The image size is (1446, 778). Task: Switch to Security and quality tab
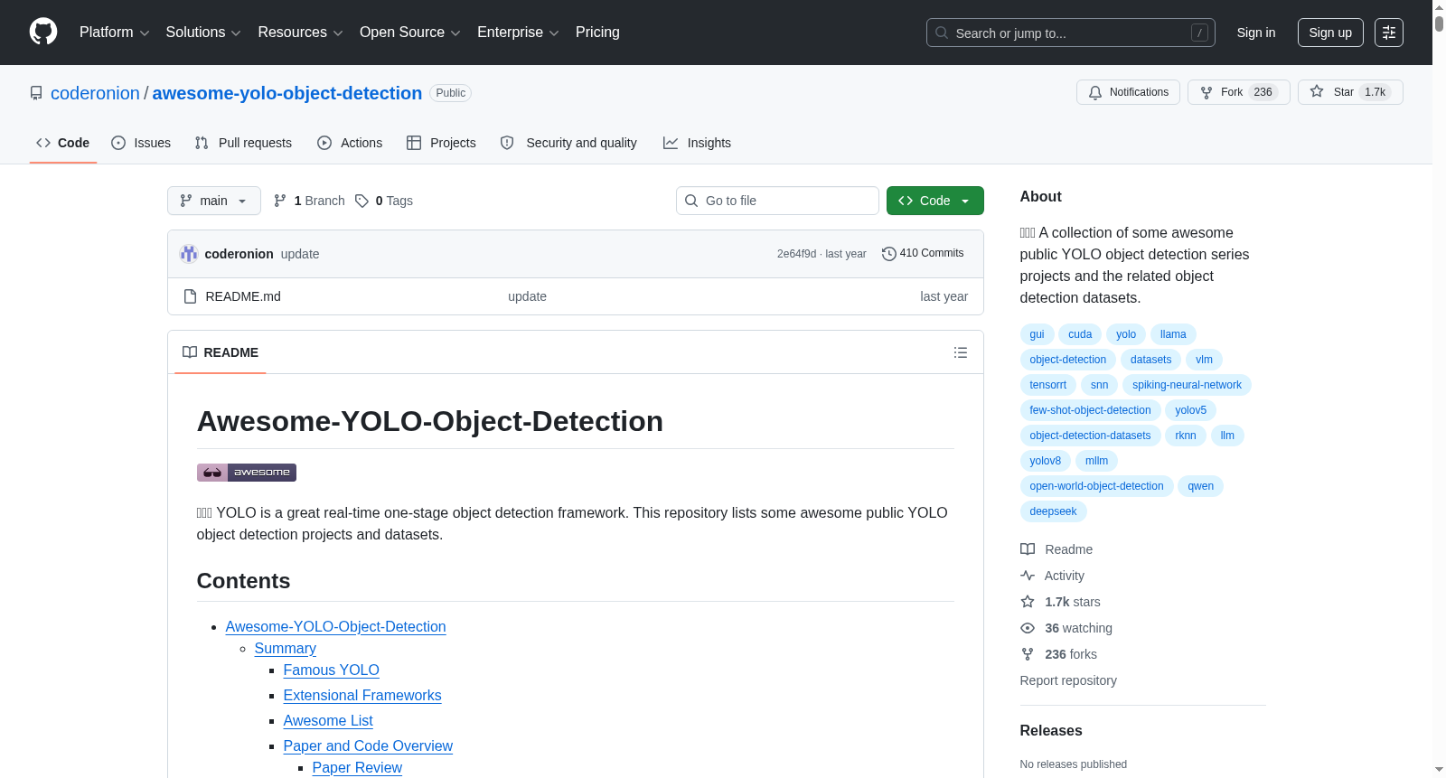568,143
